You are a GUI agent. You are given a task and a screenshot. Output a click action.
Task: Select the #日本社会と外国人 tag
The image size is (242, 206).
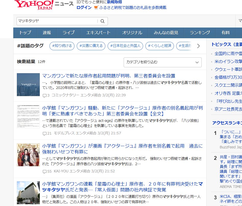pyautogui.click(x=125, y=46)
